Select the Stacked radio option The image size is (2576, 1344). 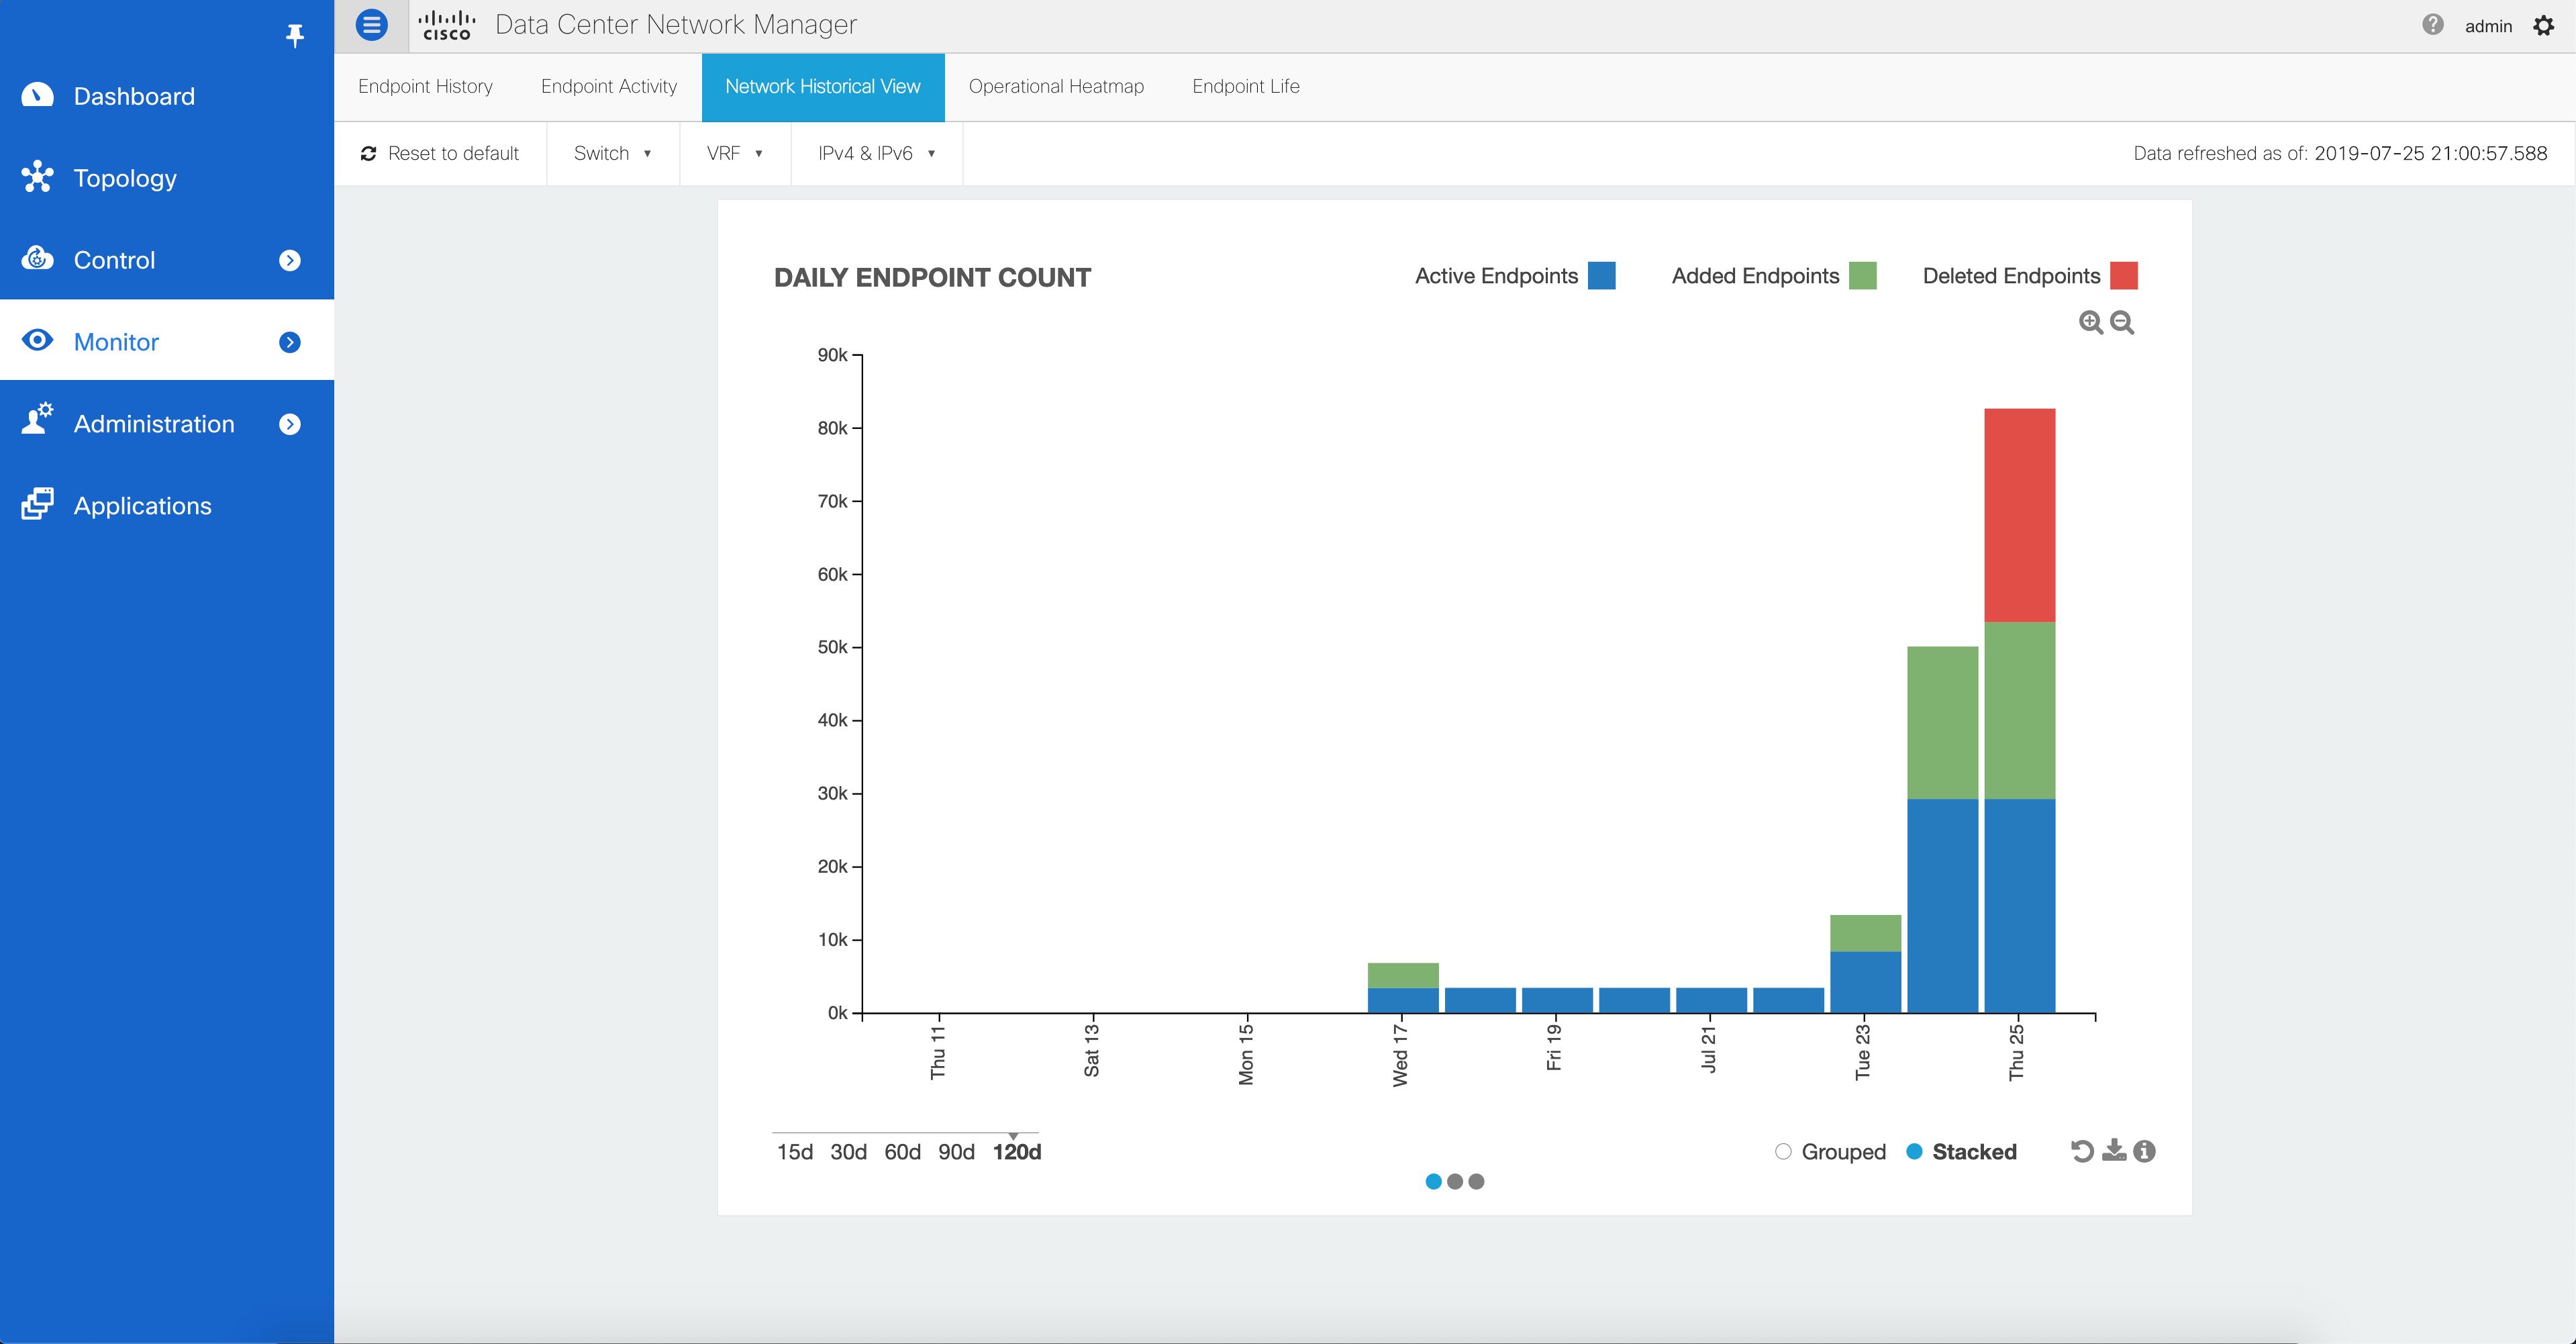click(1914, 1151)
